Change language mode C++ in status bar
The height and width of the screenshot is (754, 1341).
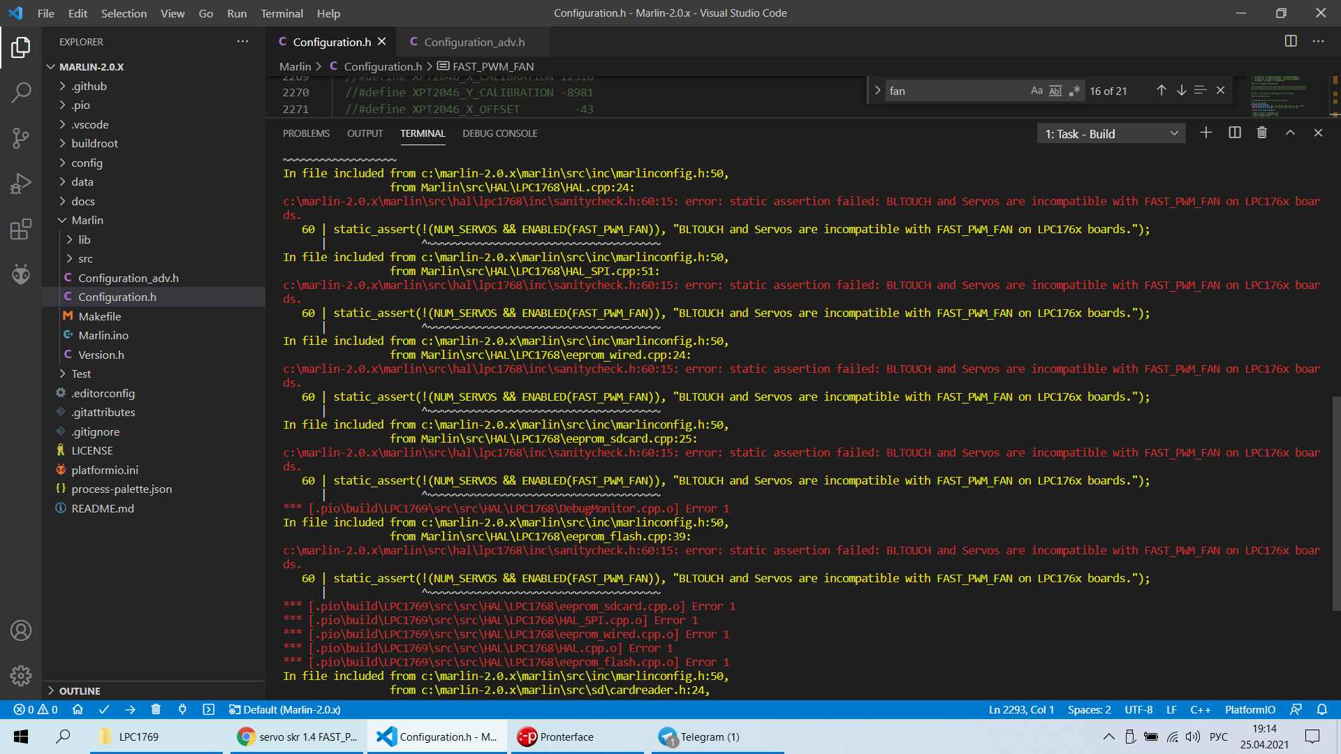pos(1200,709)
